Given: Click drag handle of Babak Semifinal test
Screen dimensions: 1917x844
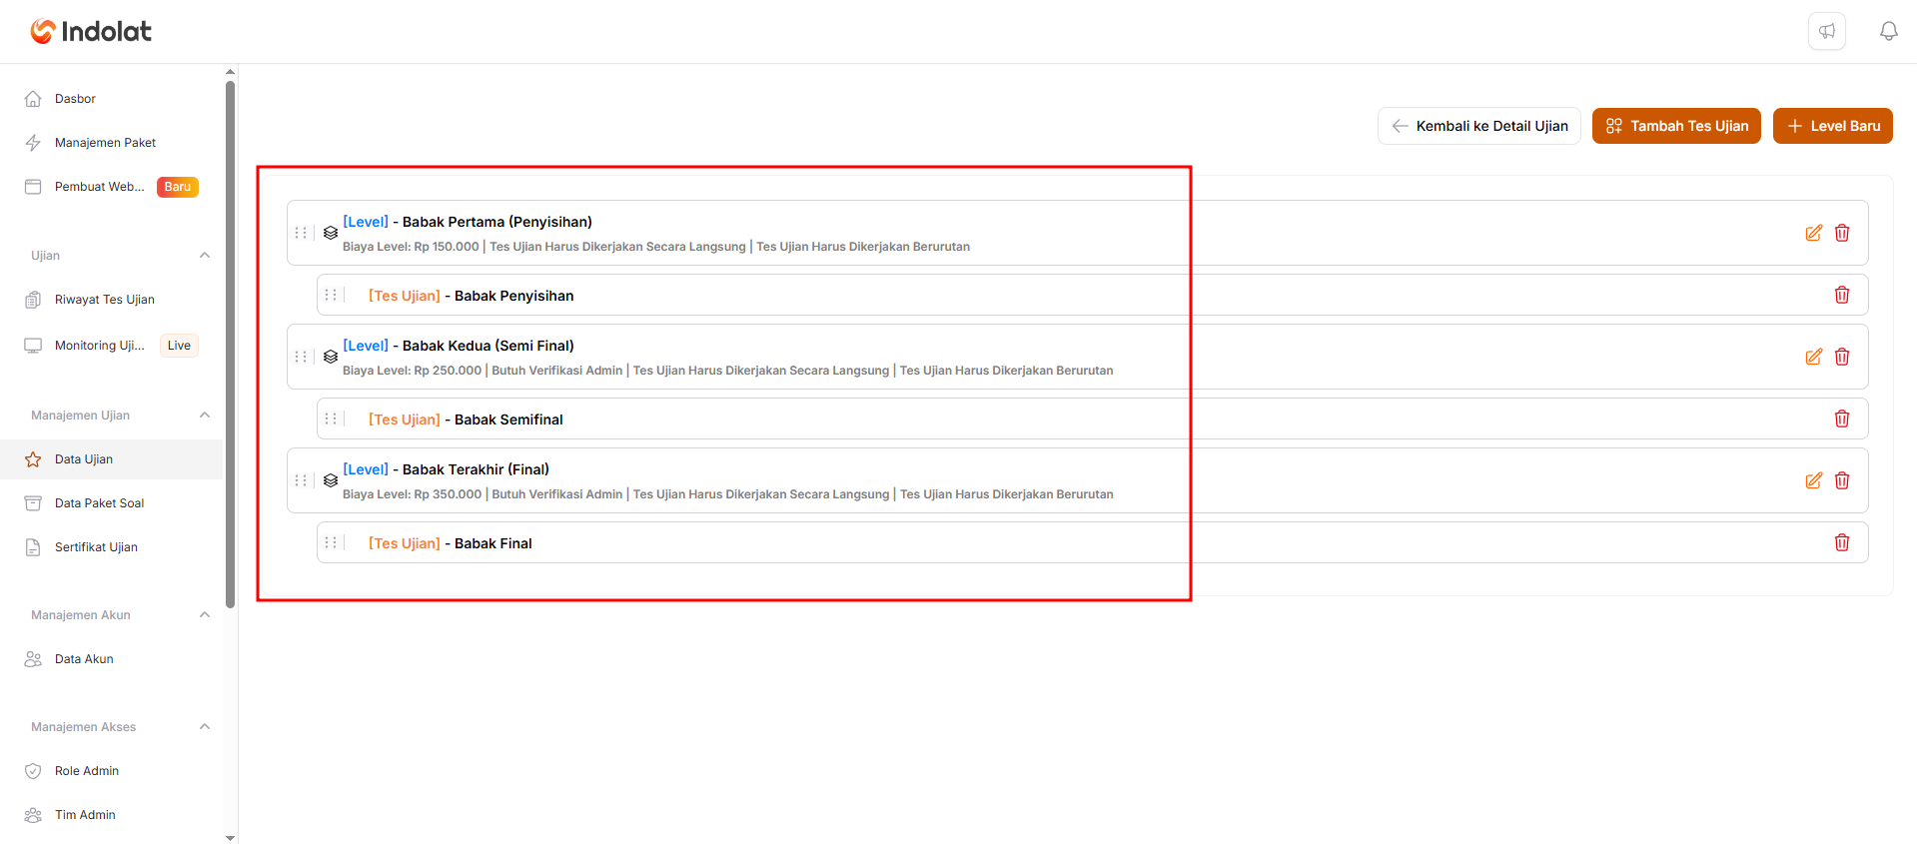Looking at the screenshot, I should tap(331, 419).
